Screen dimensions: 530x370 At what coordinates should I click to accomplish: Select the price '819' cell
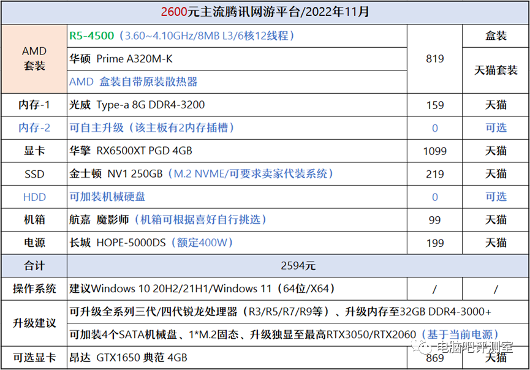(x=434, y=59)
